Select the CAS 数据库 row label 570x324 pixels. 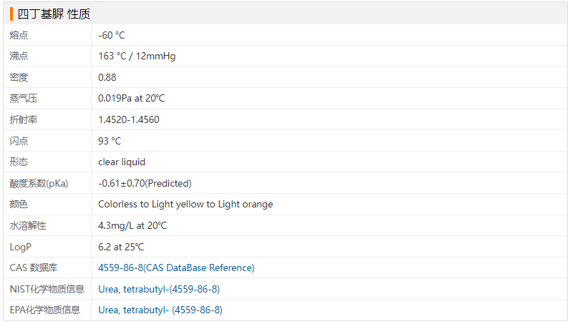34,267
